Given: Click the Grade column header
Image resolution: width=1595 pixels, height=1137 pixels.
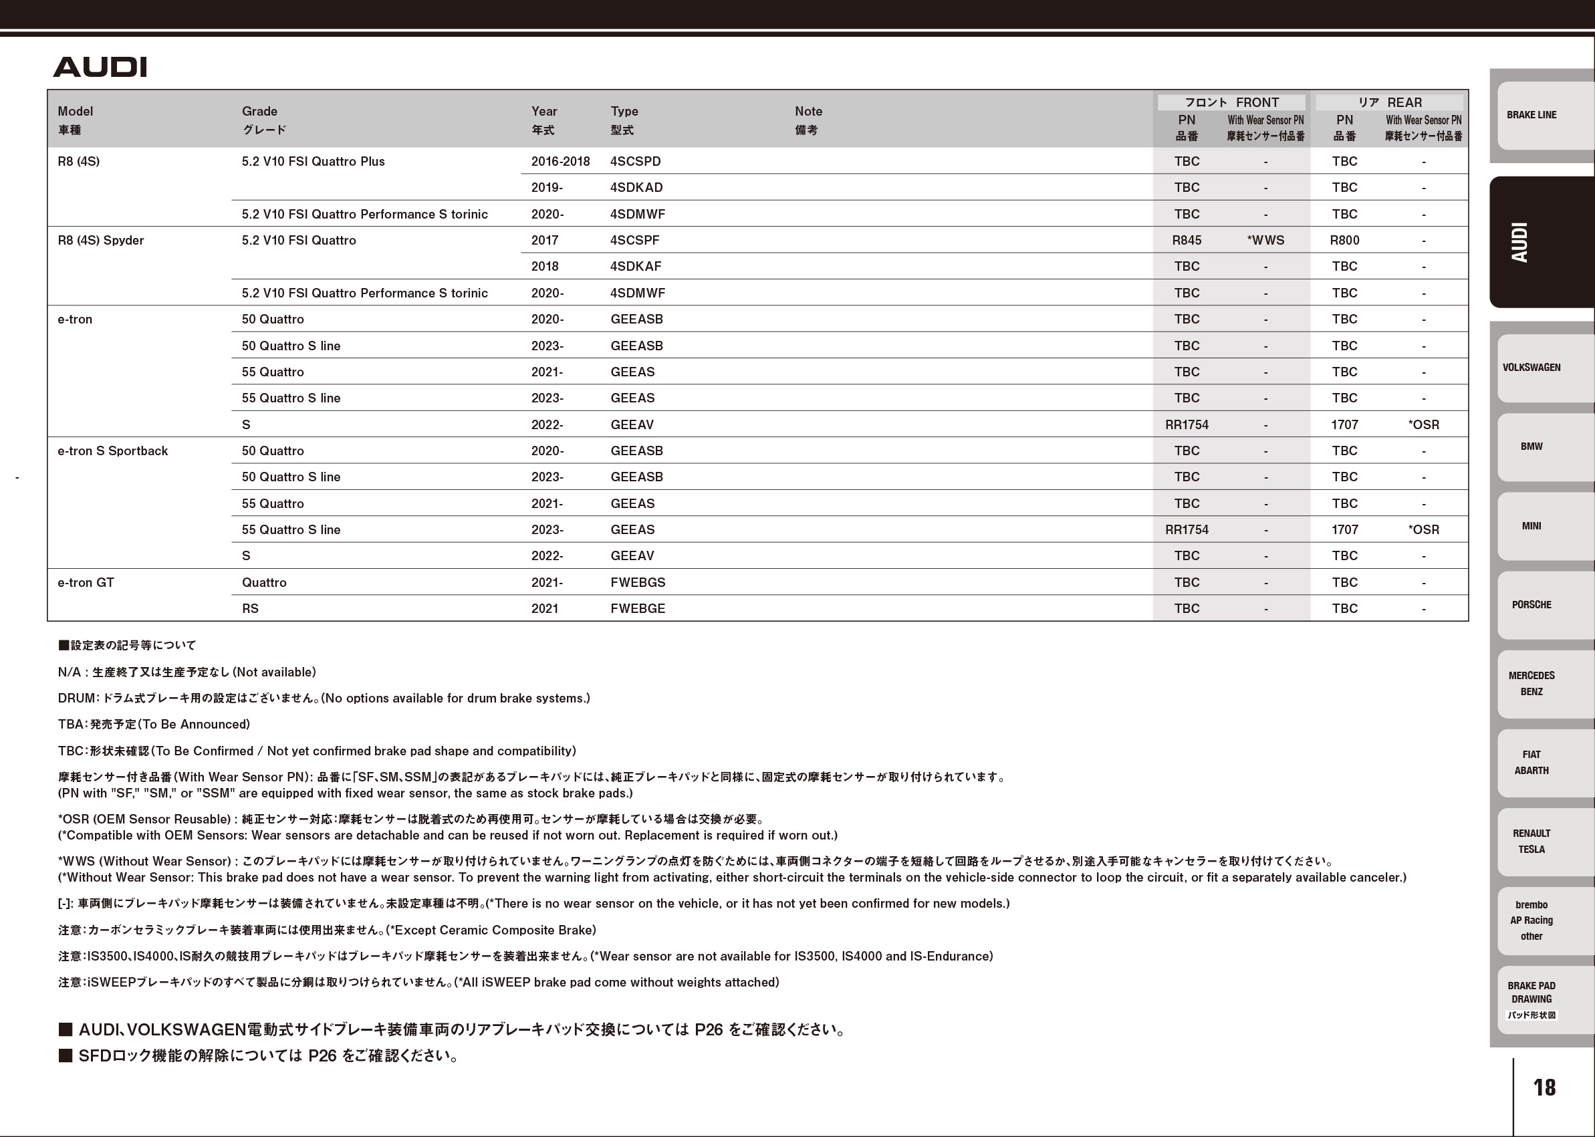Looking at the screenshot, I should point(264,120).
